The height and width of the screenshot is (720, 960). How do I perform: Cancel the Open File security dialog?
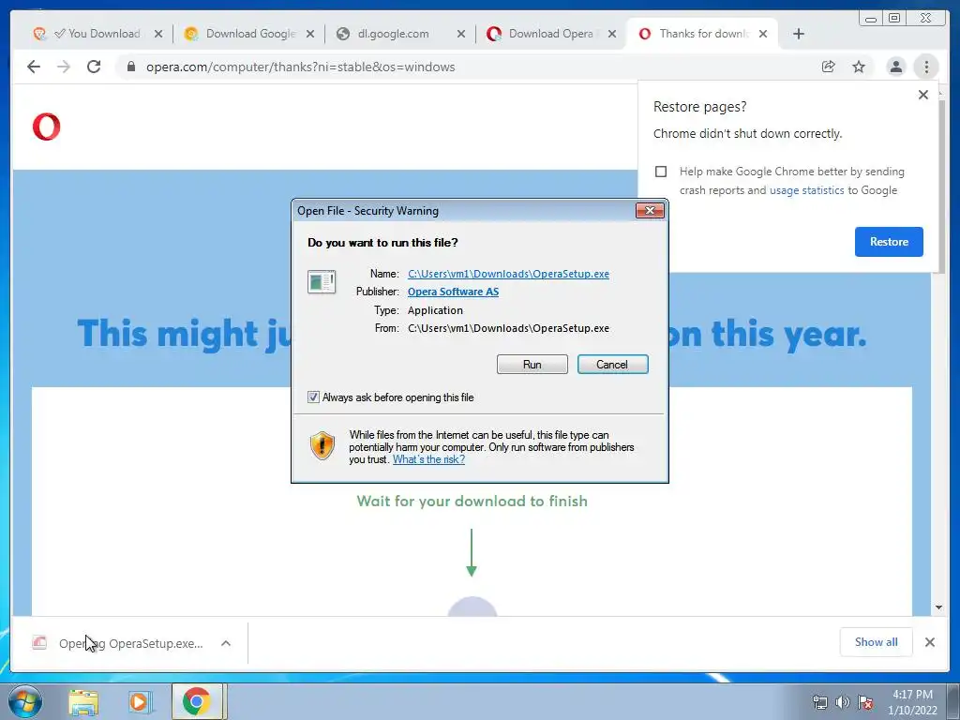tap(612, 365)
